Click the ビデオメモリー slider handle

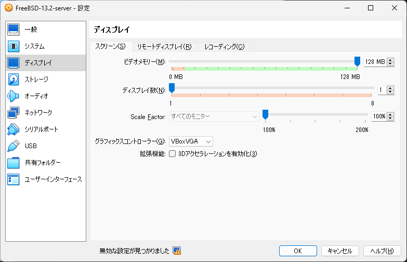pos(357,62)
